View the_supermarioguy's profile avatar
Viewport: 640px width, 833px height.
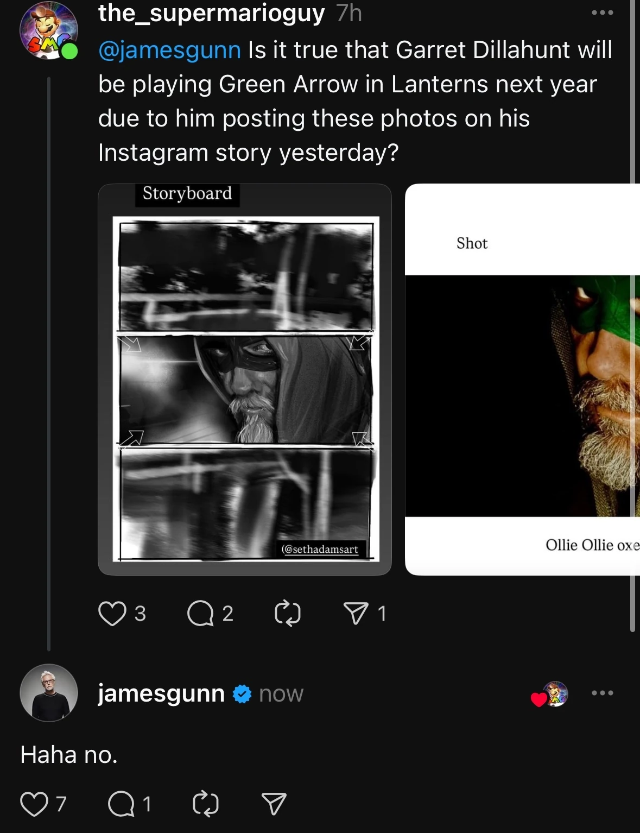point(48,30)
